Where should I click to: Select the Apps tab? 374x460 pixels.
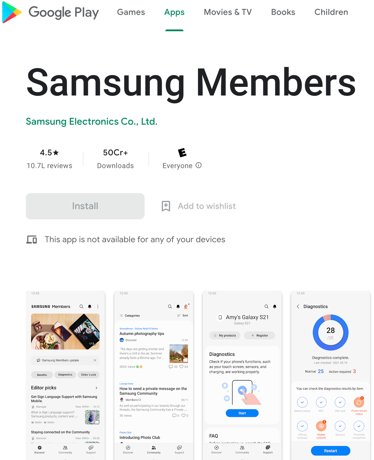174,12
